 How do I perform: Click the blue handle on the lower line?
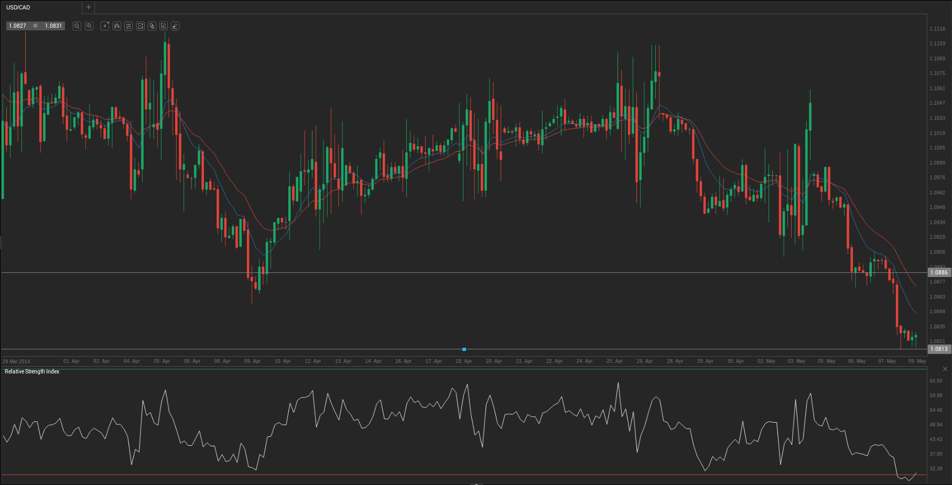coord(464,349)
